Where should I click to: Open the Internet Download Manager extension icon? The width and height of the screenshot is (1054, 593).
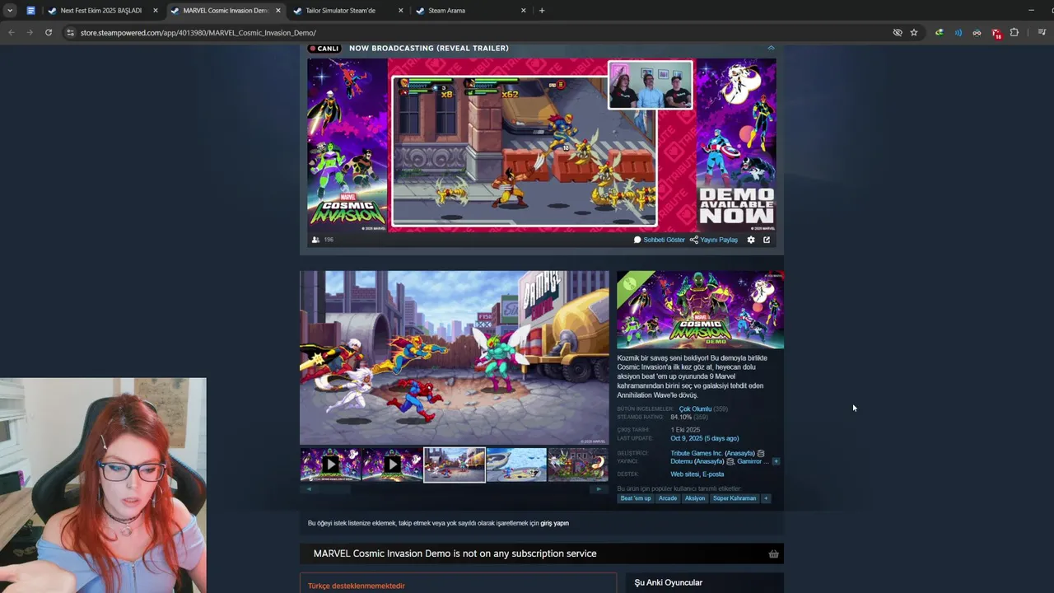pos(940,32)
